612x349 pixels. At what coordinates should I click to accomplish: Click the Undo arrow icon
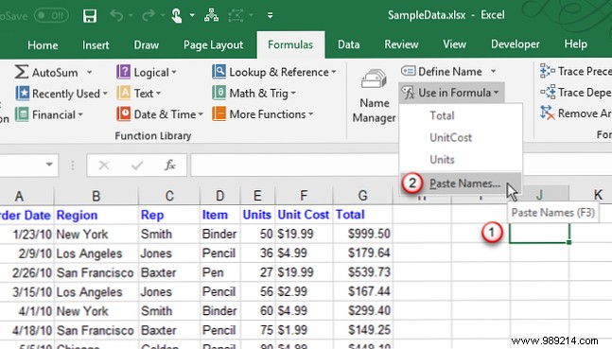coord(116,16)
